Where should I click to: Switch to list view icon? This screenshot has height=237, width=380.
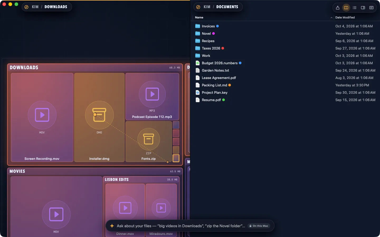tap(354, 8)
